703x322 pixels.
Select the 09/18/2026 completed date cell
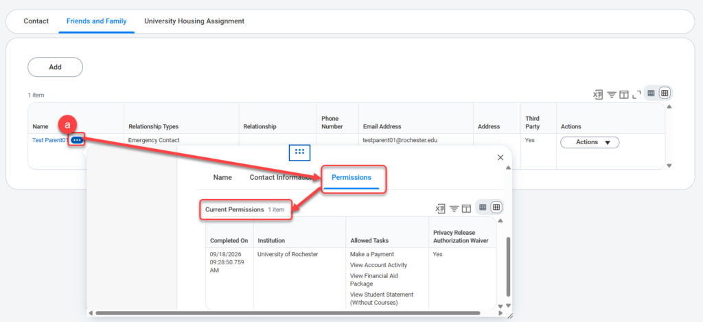point(227,262)
